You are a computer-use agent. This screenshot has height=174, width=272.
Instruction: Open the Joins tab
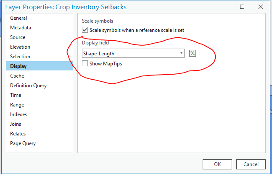(x=16, y=124)
